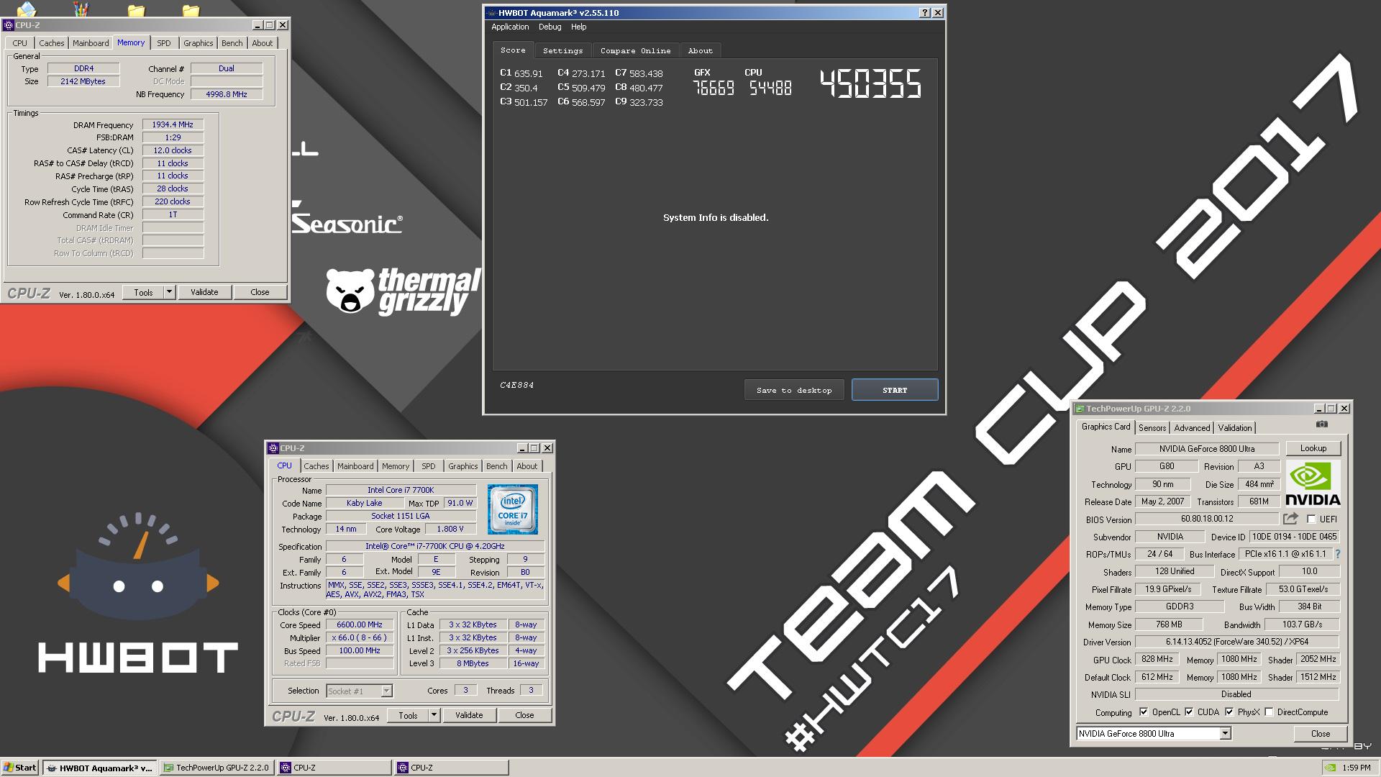The image size is (1381, 777).
Task: Click the START button in Aquamark
Action: 895,390
